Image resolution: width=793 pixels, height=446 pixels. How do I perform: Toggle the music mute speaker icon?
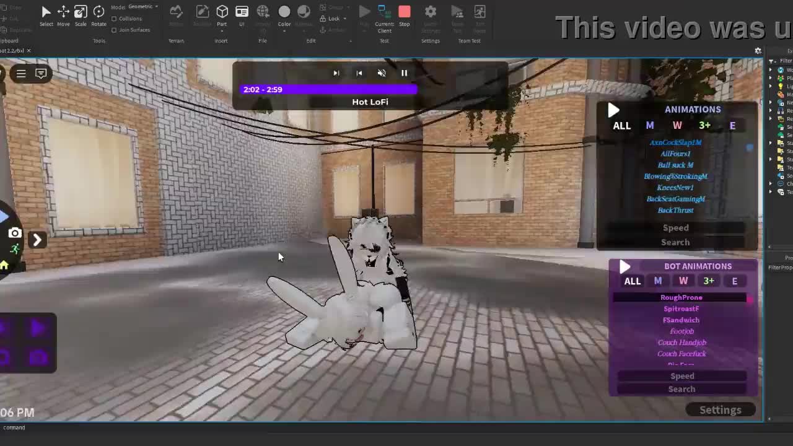[x=382, y=73]
